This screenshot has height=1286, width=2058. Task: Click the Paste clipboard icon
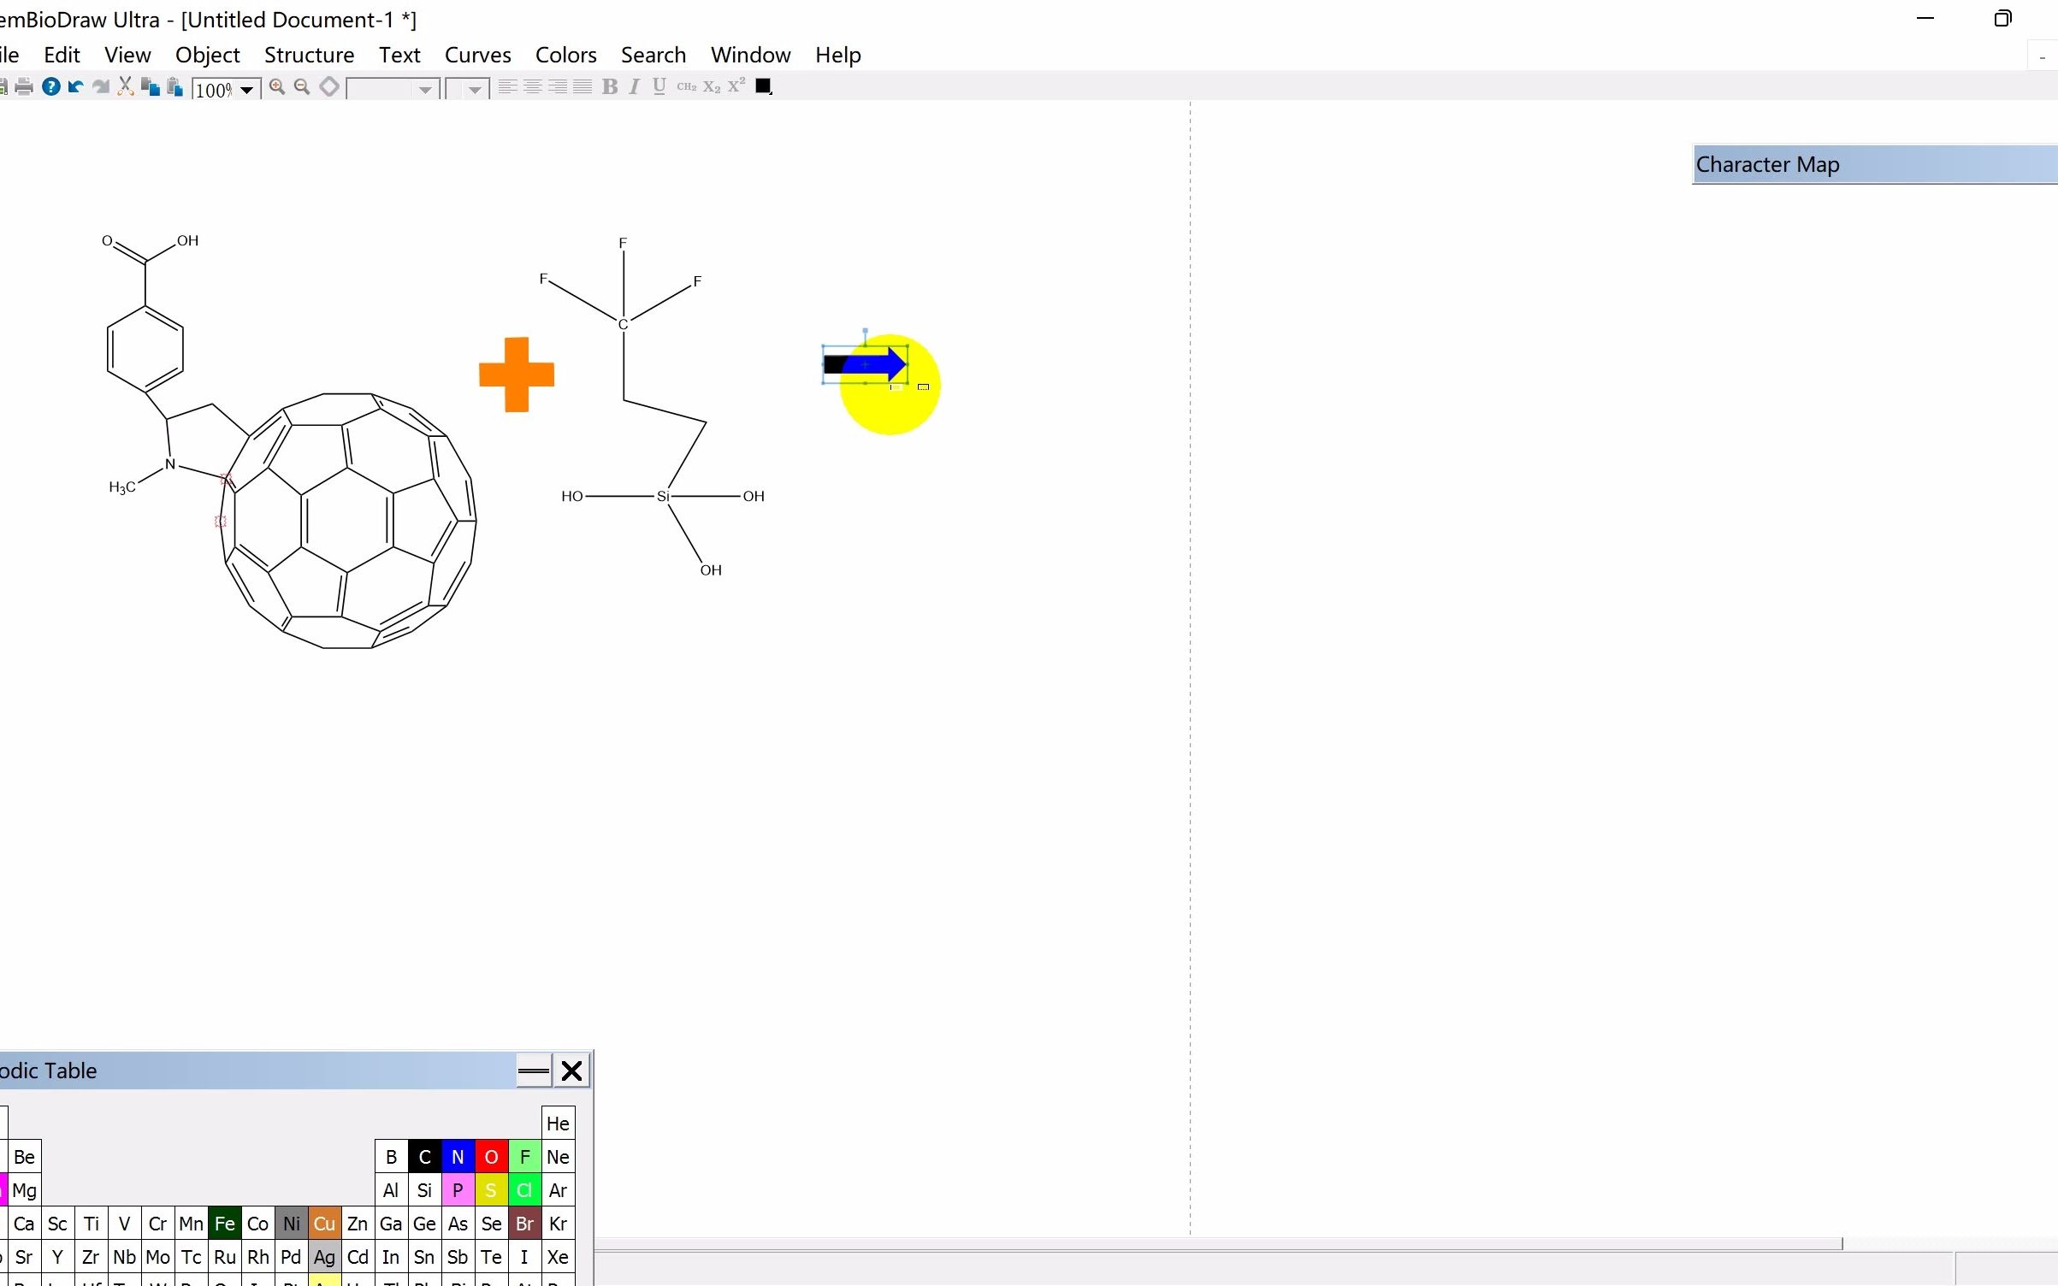[x=174, y=86]
